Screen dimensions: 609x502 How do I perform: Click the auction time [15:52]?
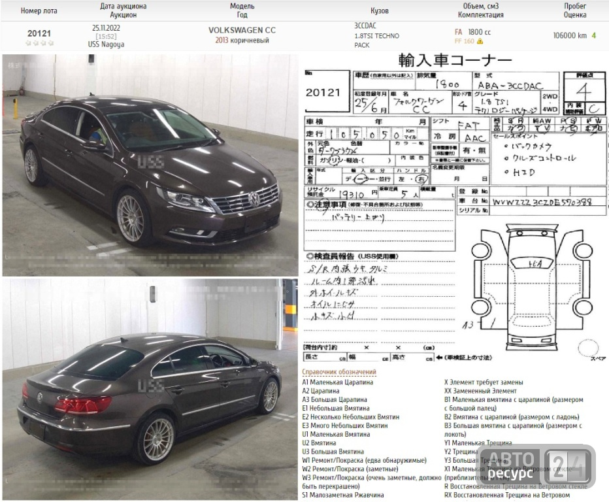[x=106, y=37]
